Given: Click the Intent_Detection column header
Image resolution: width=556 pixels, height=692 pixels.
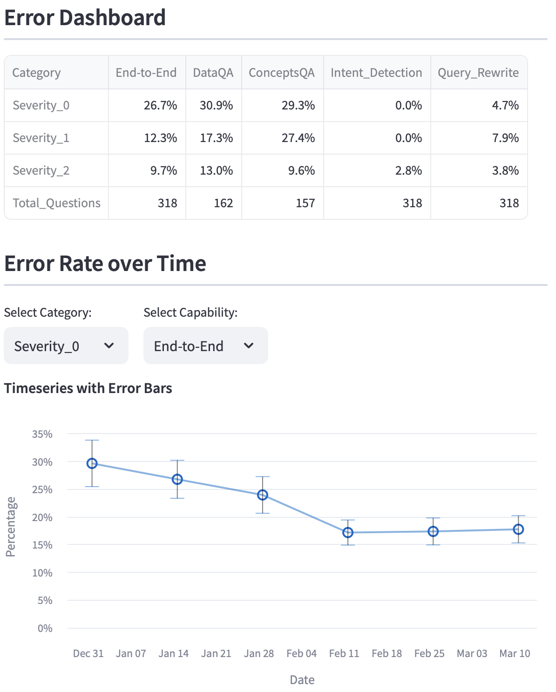Looking at the screenshot, I should (x=376, y=73).
